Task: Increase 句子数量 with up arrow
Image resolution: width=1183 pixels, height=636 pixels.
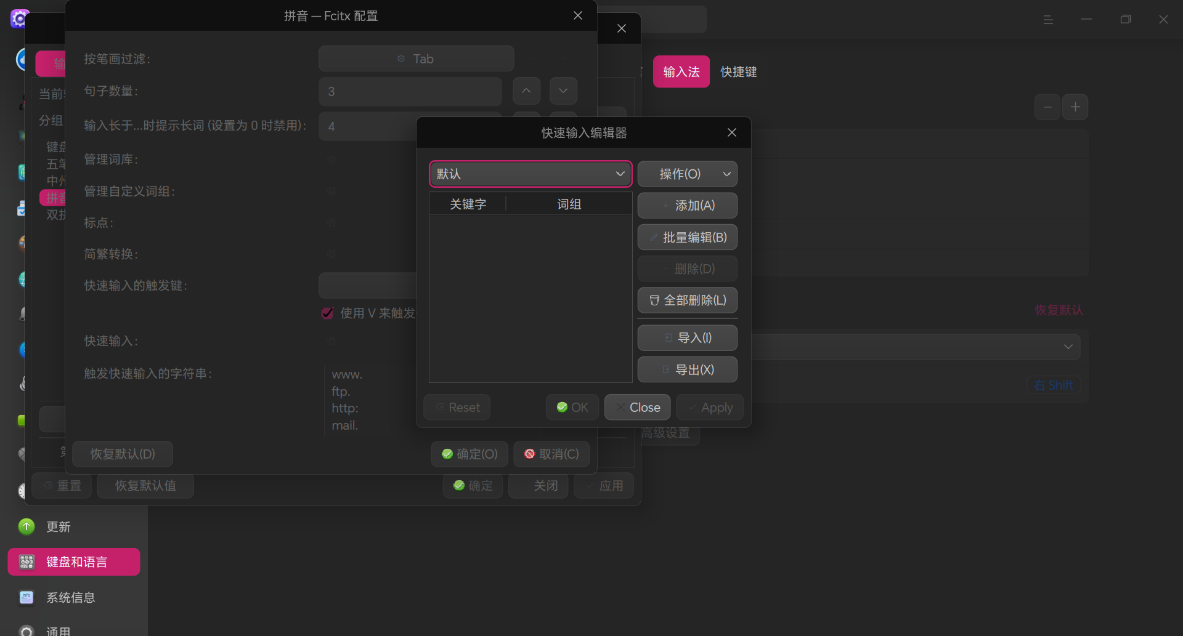Action: [526, 91]
